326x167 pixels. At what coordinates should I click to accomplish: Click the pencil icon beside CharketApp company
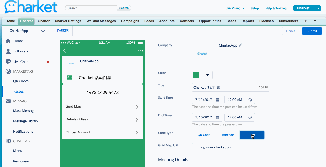(x=240, y=45)
